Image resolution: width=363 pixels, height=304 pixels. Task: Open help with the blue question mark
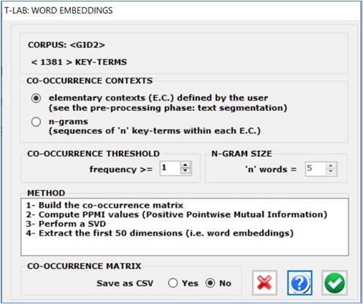[299, 283]
